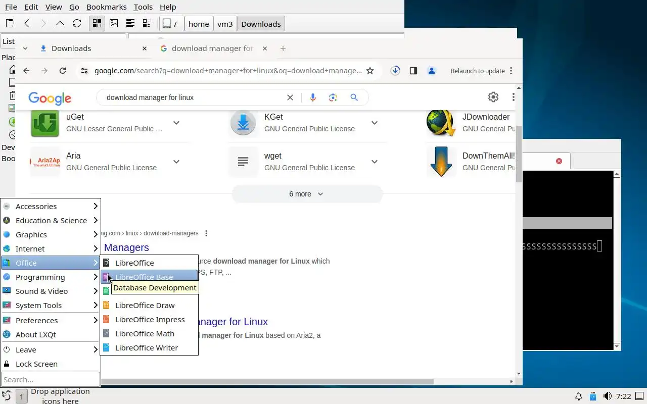Open System Tools submenu
Screen dimensions: 647x404
[51, 305]
